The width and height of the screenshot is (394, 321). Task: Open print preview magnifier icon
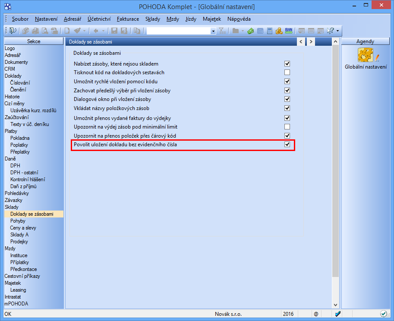coord(45,31)
